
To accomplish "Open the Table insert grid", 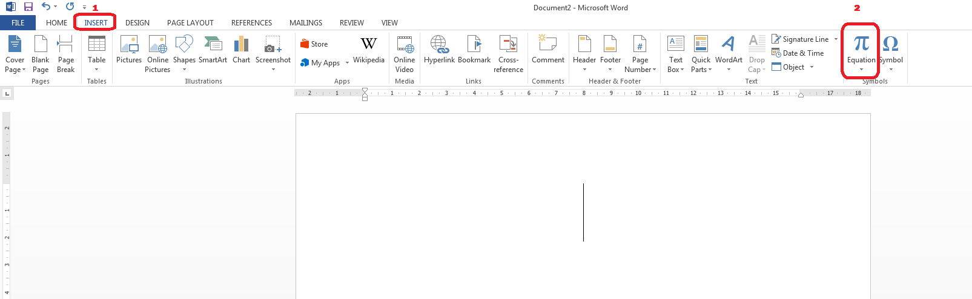I will click(x=96, y=54).
